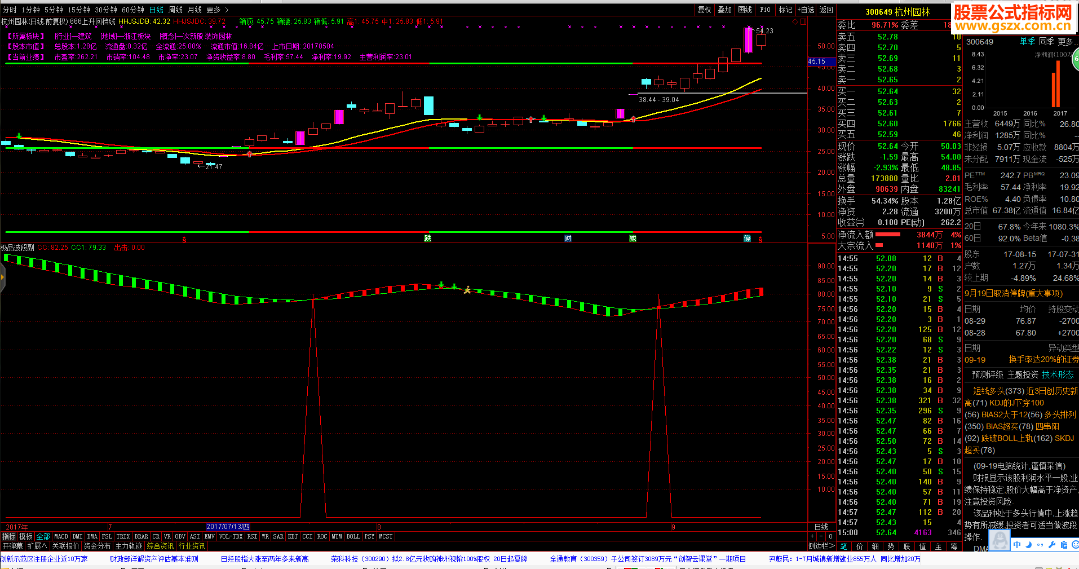Toggle the IME punctuation icon
Viewport: 1079px width, 569px height.
[1040, 545]
